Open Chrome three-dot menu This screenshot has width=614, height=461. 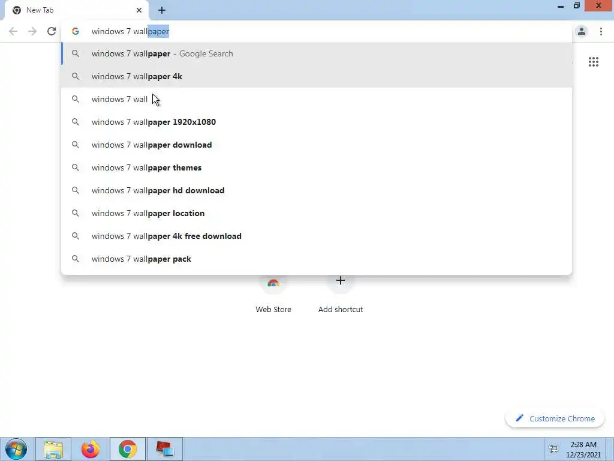[x=601, y=31]
